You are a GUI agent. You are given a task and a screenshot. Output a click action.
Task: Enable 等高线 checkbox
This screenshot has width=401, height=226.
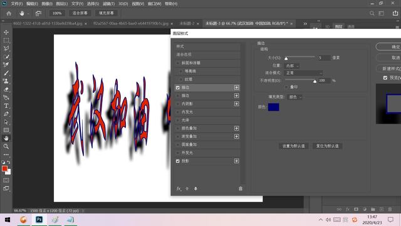(181, 71)
